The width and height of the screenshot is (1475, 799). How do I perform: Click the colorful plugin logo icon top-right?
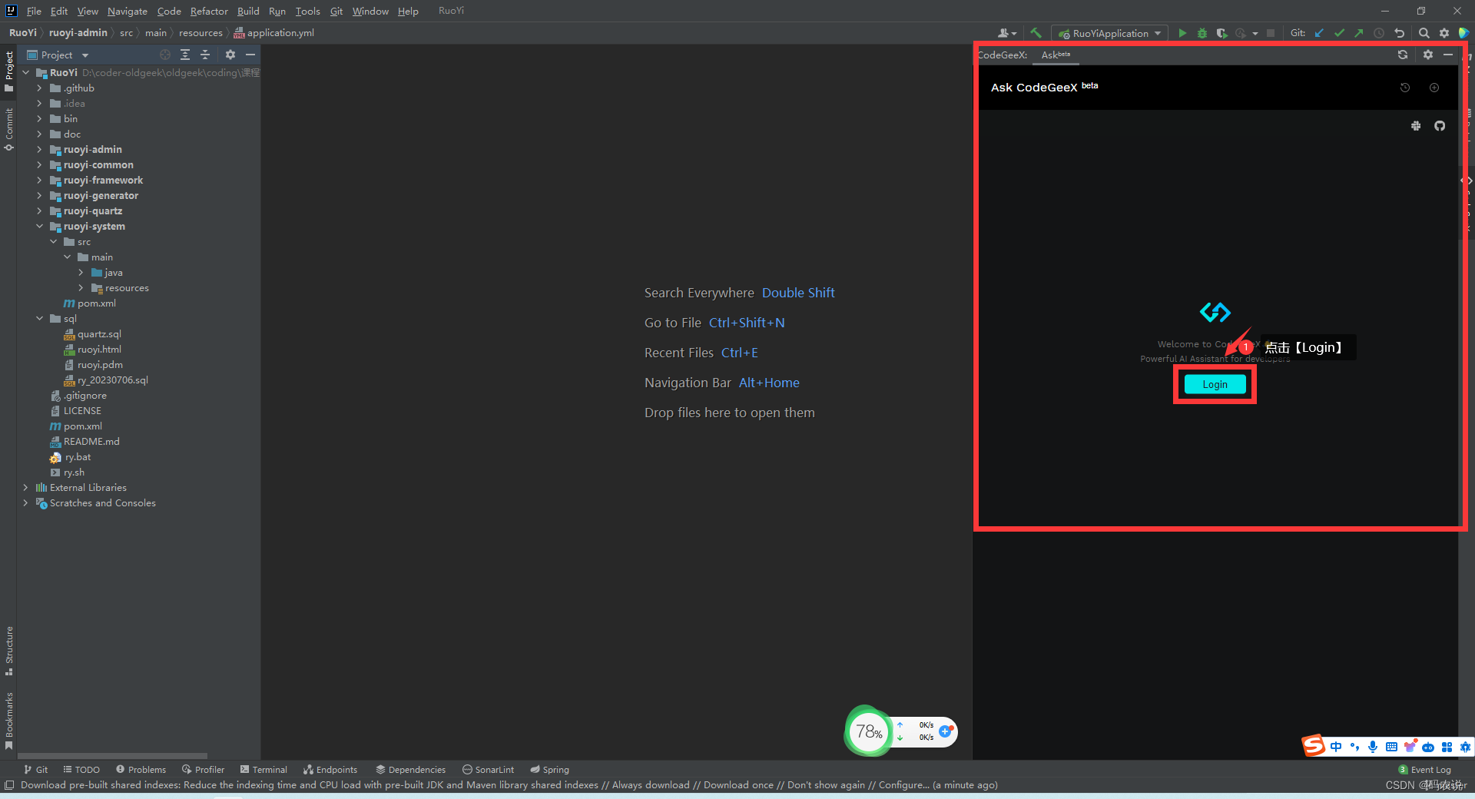coord(1463,33)
